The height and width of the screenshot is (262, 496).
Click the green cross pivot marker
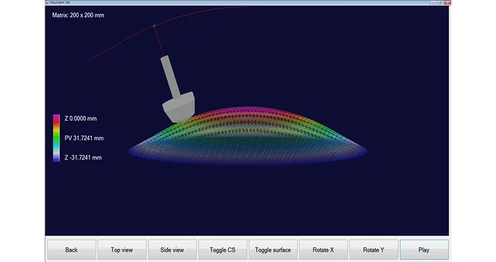point(154,26)
